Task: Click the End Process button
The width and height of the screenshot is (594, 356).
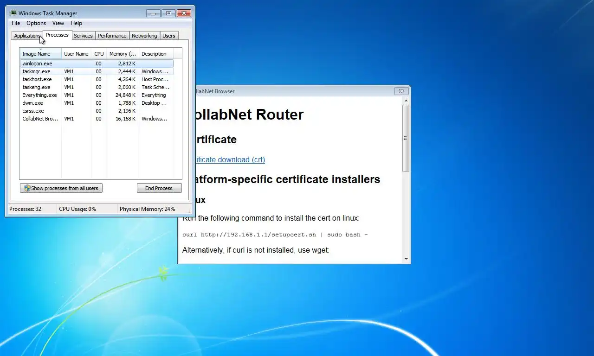Action: coord(159,188)
